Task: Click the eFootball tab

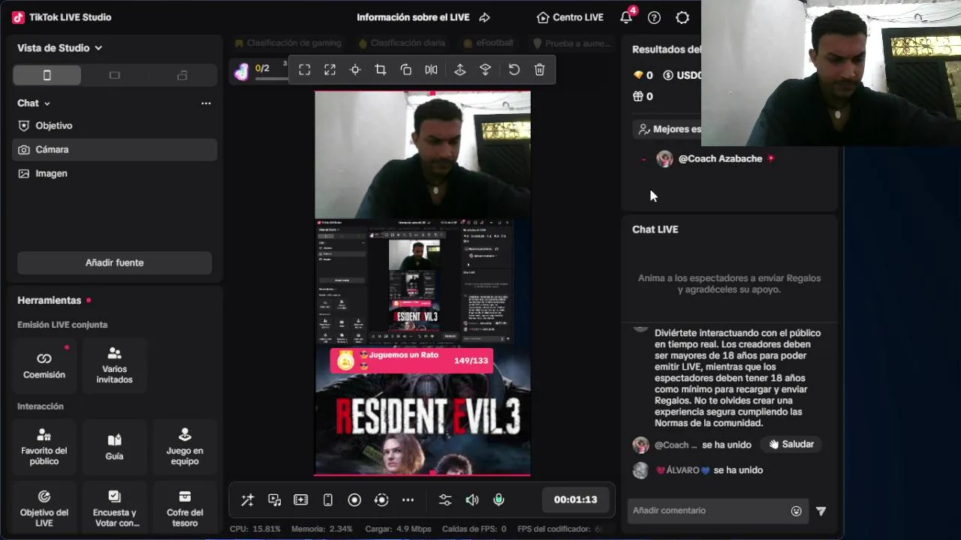Action: tap(488, 43)
